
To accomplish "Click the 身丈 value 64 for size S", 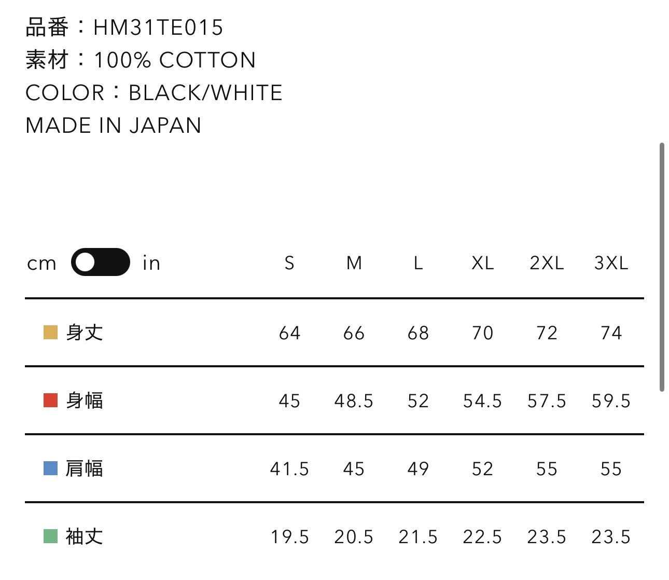I will click(289, 333).
